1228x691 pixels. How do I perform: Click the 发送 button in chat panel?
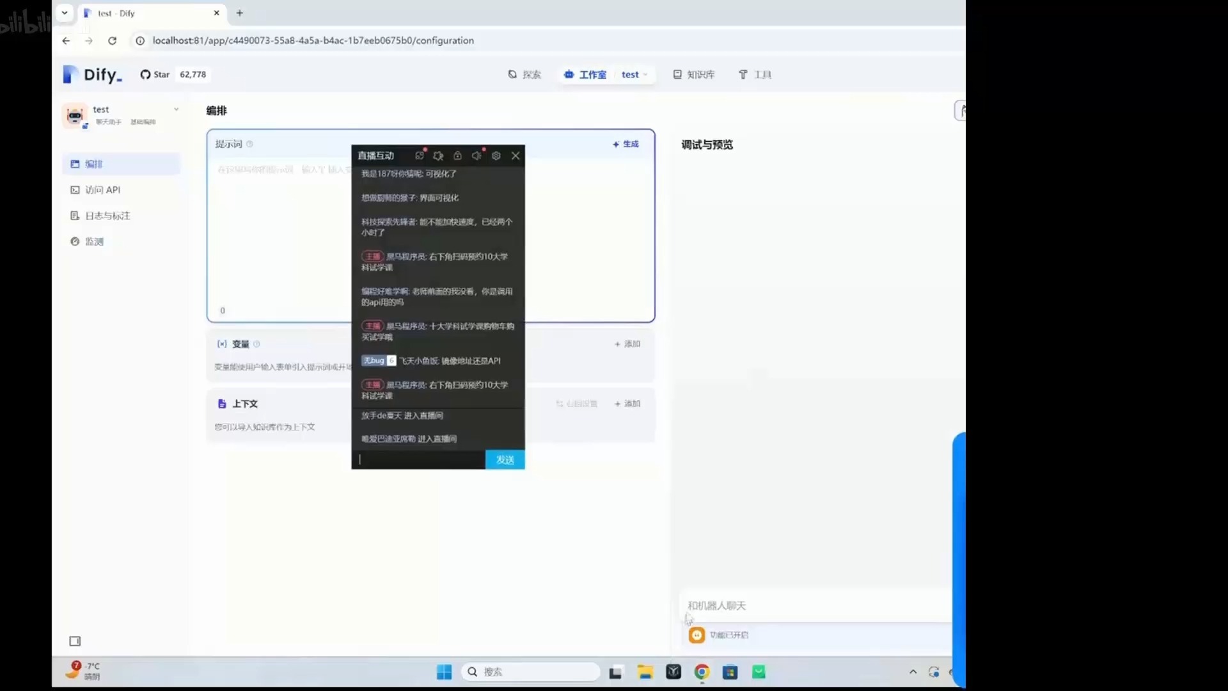[505, 459]
